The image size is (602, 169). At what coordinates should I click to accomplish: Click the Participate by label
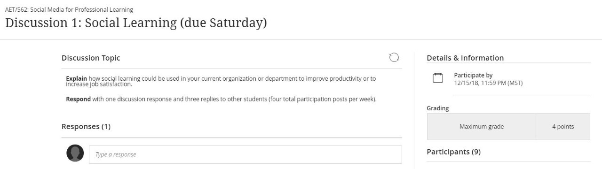[473, 75]
